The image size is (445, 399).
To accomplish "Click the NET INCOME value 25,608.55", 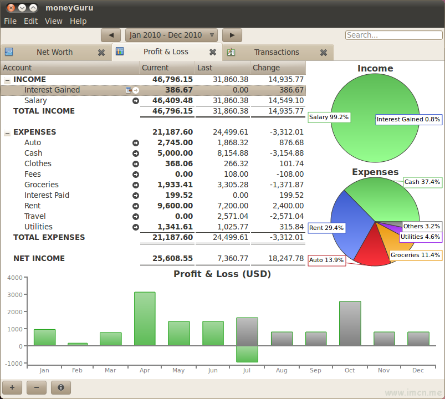I will 172,258.
